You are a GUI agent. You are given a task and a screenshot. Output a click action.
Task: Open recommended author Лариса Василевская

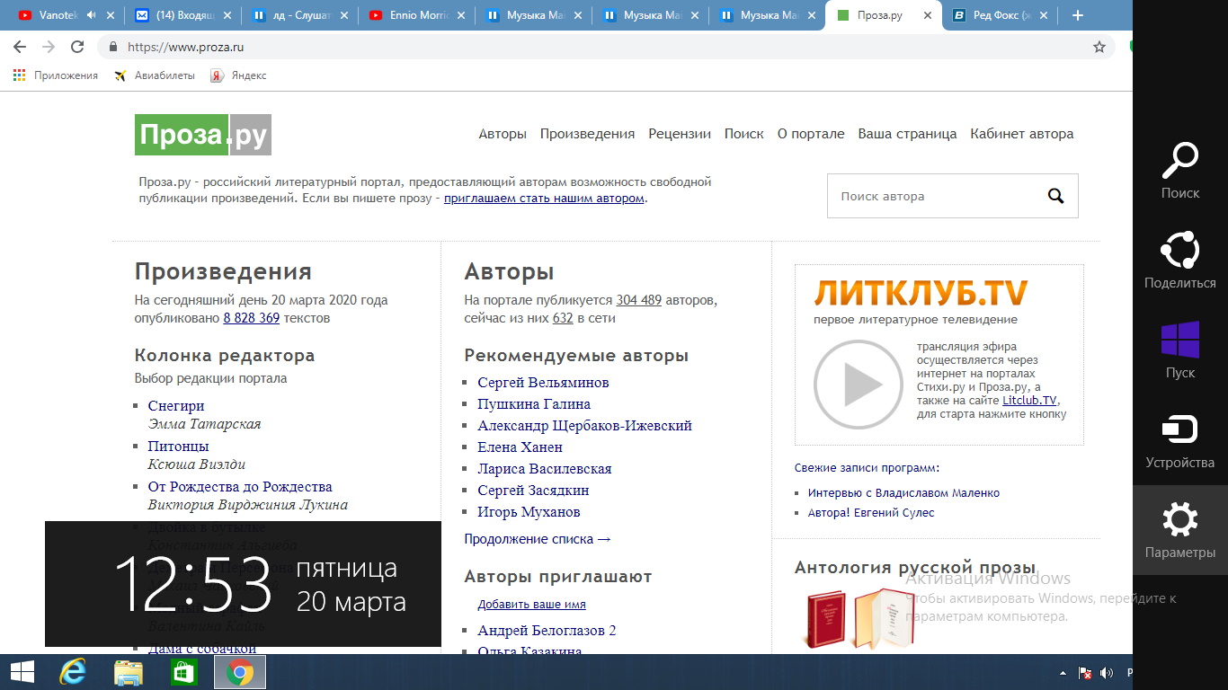coord(545,469)
